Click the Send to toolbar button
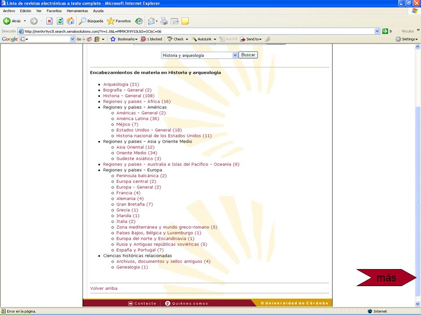Viewport: 421px width, 315px height. 251,39
